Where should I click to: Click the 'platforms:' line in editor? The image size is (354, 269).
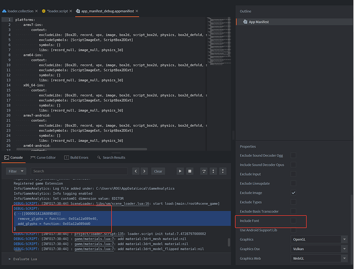point(25,20)
